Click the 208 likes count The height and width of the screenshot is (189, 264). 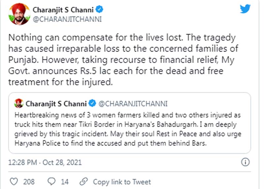[x=29, y=182]
